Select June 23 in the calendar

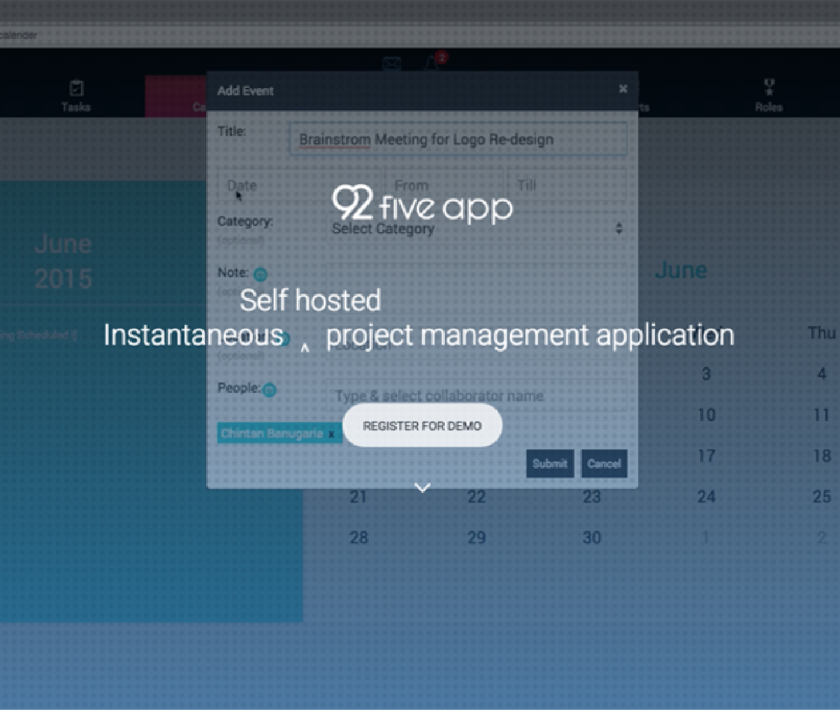591,497
